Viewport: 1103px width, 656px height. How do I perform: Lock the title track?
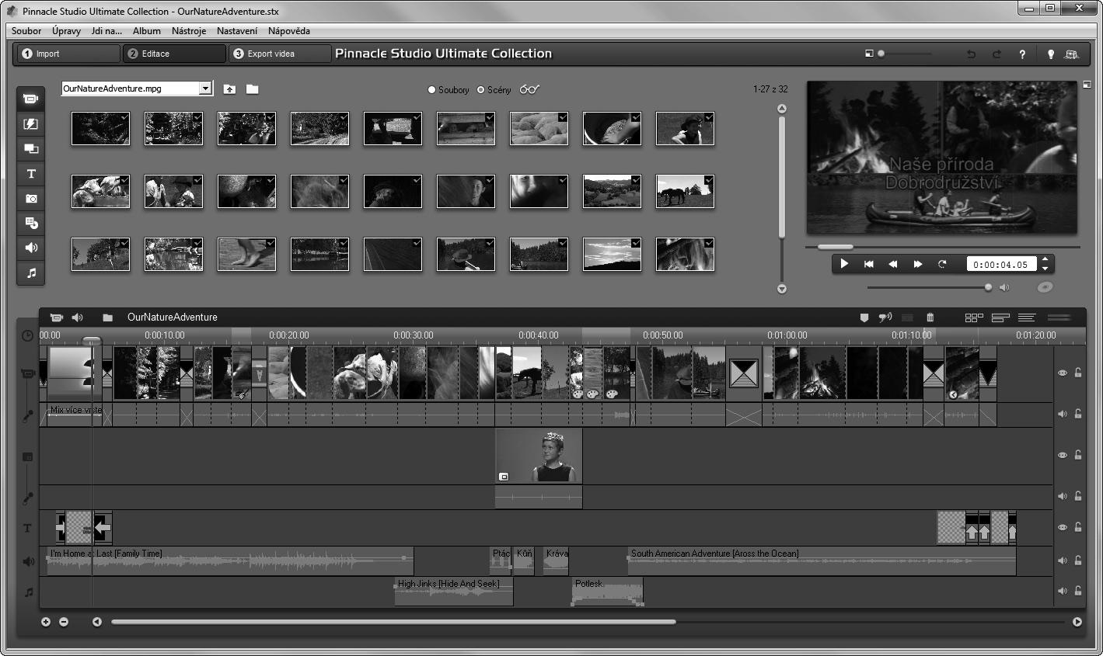1078,528
